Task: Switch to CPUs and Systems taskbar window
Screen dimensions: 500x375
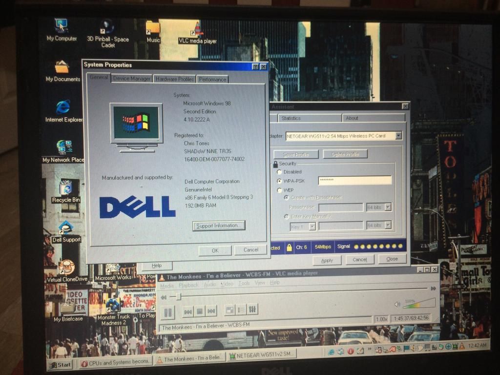Action: click(x=115, y=362)
